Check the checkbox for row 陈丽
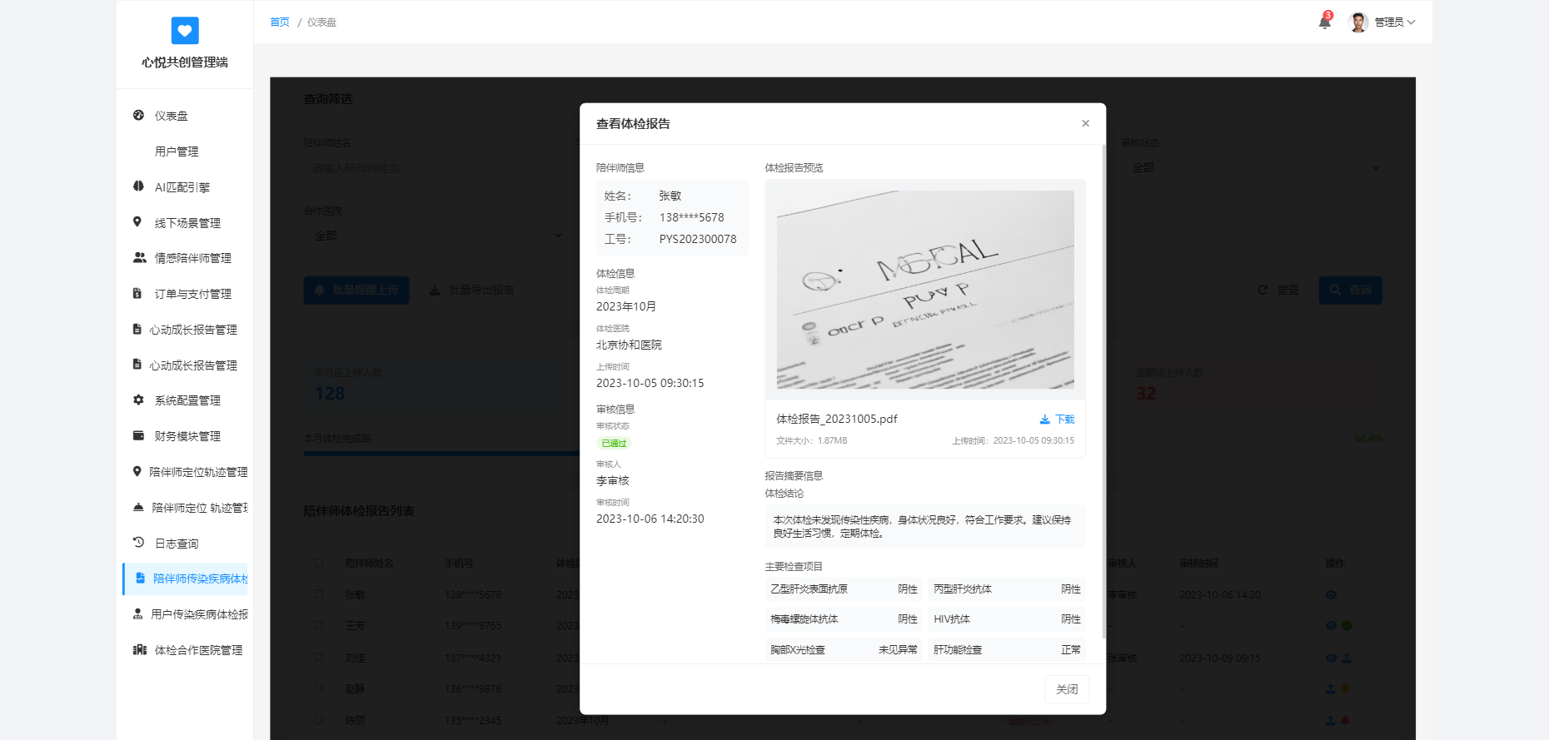 tap(318, 720)
